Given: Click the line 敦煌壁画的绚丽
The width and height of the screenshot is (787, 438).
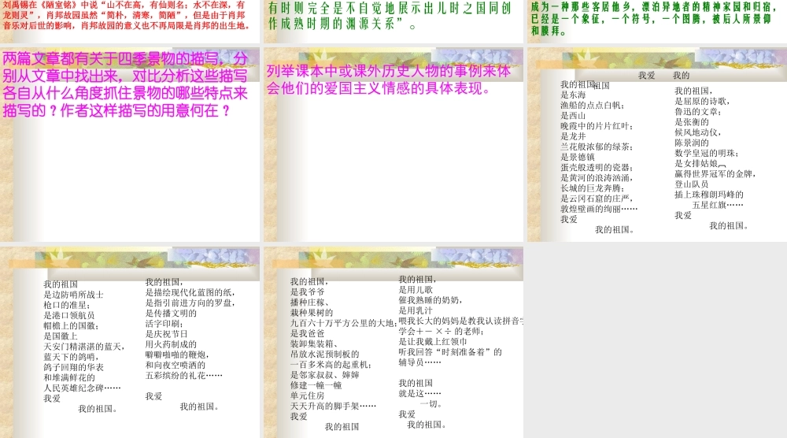Looking at the screenshot, I should tap(599, 209).
